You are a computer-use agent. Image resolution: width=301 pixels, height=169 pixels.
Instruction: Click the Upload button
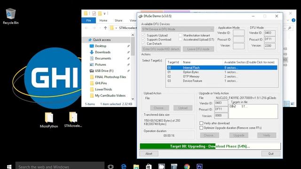coord(183,108)
